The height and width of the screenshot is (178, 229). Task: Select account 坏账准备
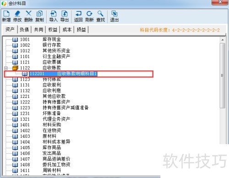(x=52, y=113)
